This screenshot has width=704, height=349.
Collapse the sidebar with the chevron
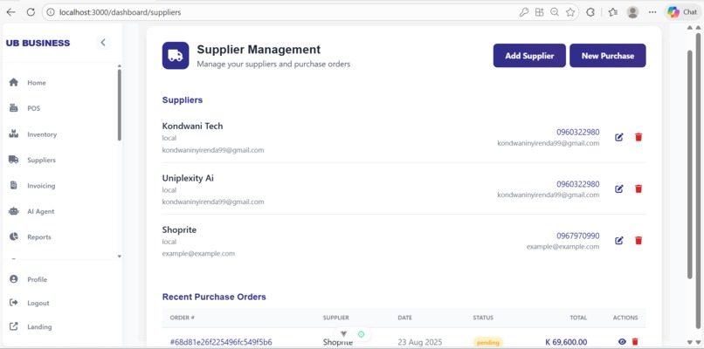(103, 43)
